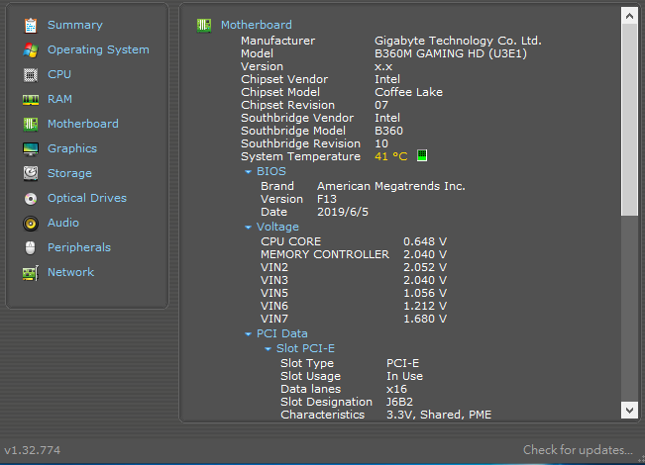Click the BIOS date 2019/6/5
Viewport: 645px width, 465px height.
click(342, 212)
